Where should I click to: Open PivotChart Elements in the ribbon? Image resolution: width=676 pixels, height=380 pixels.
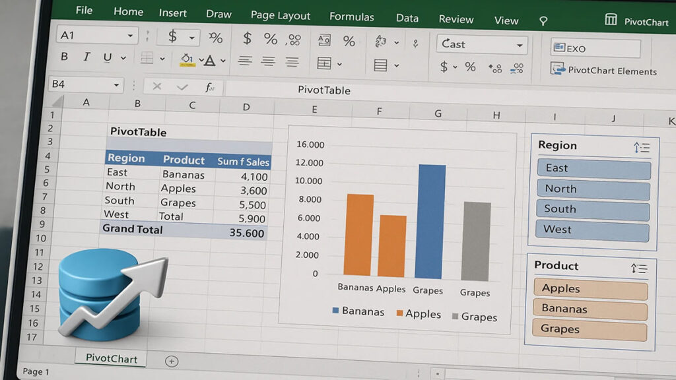[x=604, y=71]
